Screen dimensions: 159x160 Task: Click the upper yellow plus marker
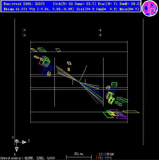point(100,30)
